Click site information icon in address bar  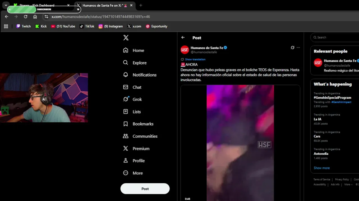click(x=47, y=17)
